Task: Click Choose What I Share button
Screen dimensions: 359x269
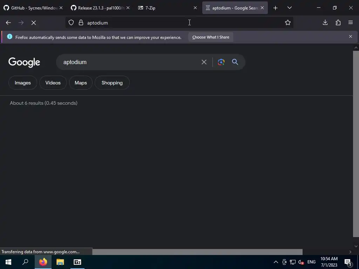Action: [x=211, y=37]
